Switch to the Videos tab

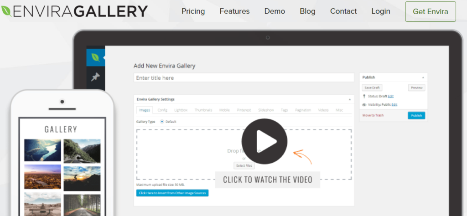click(323, 110)
